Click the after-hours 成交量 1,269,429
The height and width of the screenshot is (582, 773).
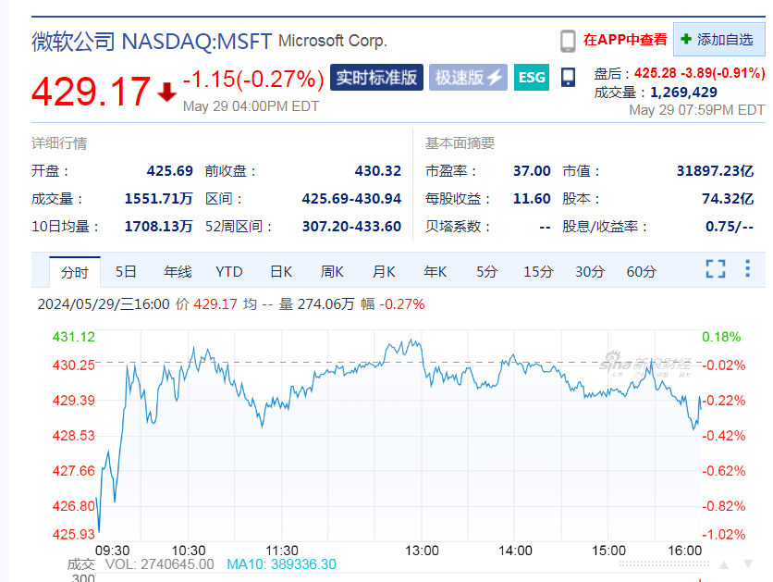click(x=683, y=93)
